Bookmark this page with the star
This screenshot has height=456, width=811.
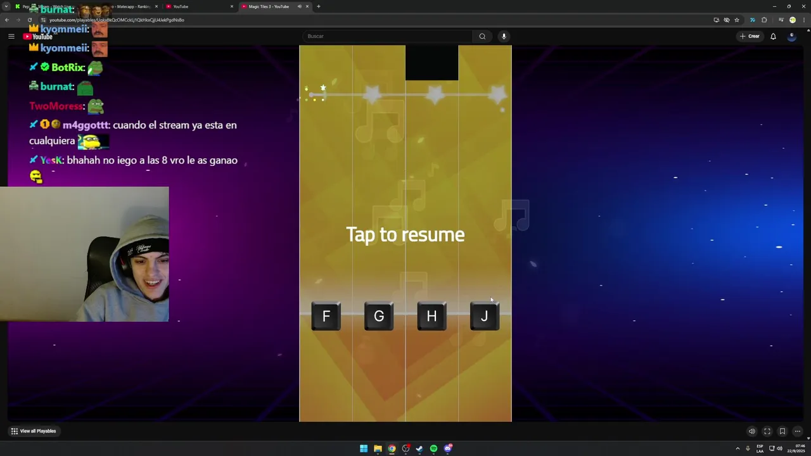click(736, 20)
